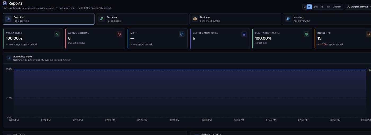Click the SLA 100.00% value
Image resolution: width=371 pixels, height=135 pixels.
point(263,38)
